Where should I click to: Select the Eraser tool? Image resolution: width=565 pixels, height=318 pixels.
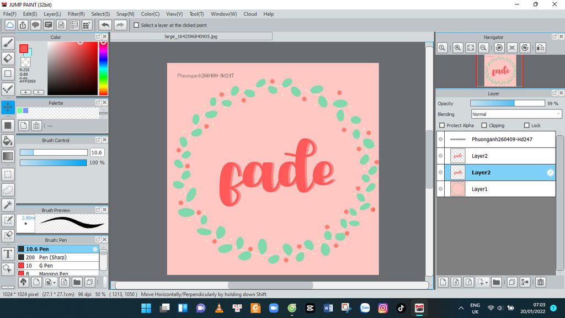(x=8, y=59)
